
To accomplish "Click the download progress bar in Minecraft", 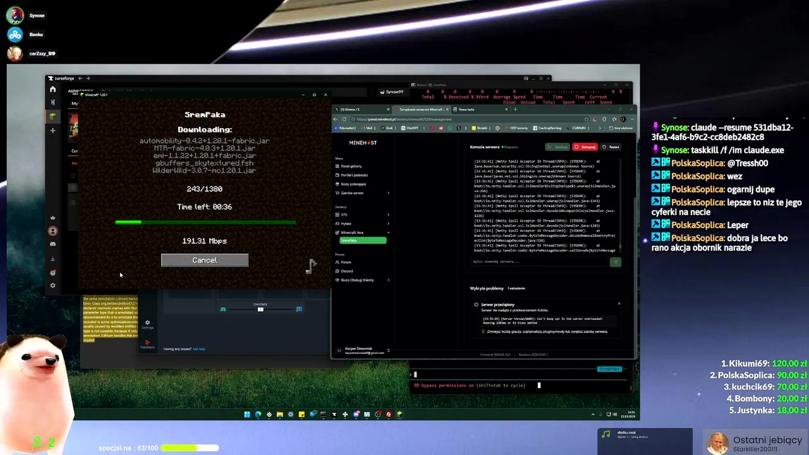I will pos(205,222).
